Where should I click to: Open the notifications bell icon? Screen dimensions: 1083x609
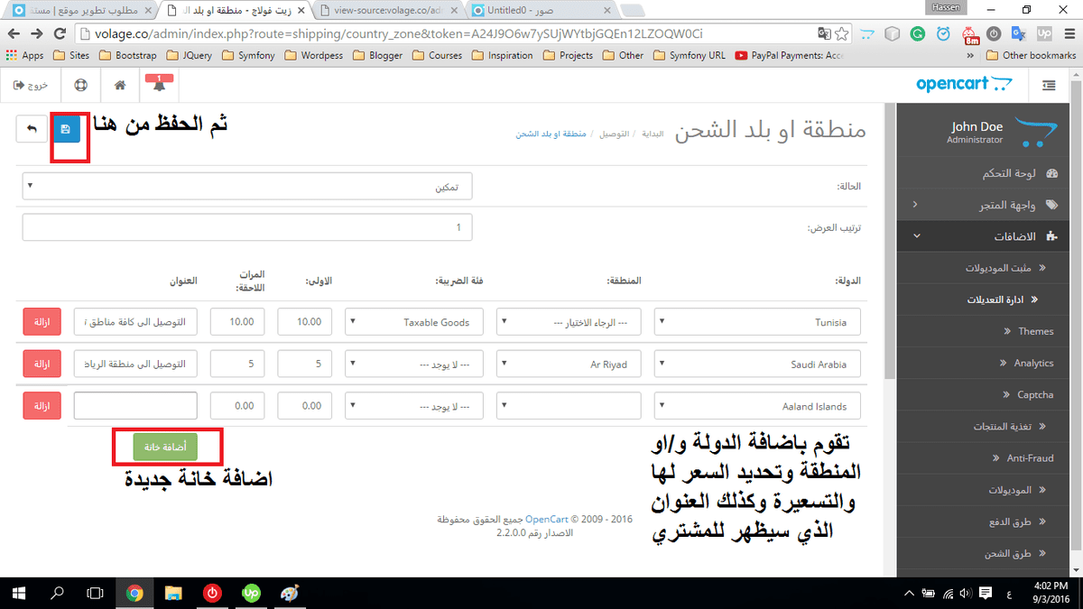coord(160,86)
